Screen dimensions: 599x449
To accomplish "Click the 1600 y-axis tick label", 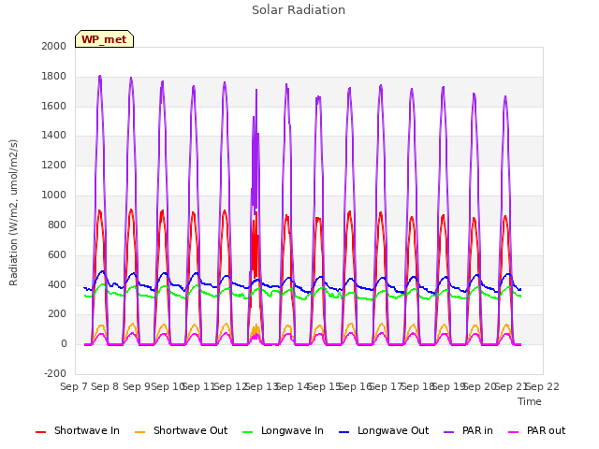I will coord(54,106).
